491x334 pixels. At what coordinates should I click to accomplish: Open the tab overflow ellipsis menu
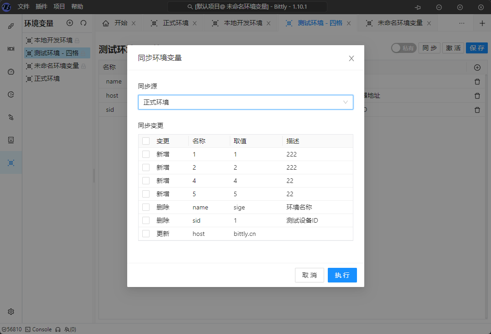tap(462, 23)
